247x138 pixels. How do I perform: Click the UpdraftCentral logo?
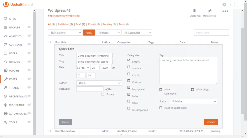pos(18,5)
